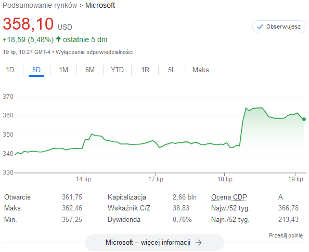
Task: Select the 1D time range tab
Action: coord(10,70)
